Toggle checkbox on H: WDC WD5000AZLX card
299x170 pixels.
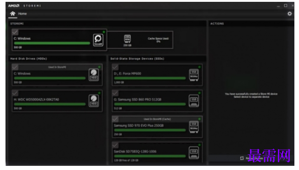15,93
